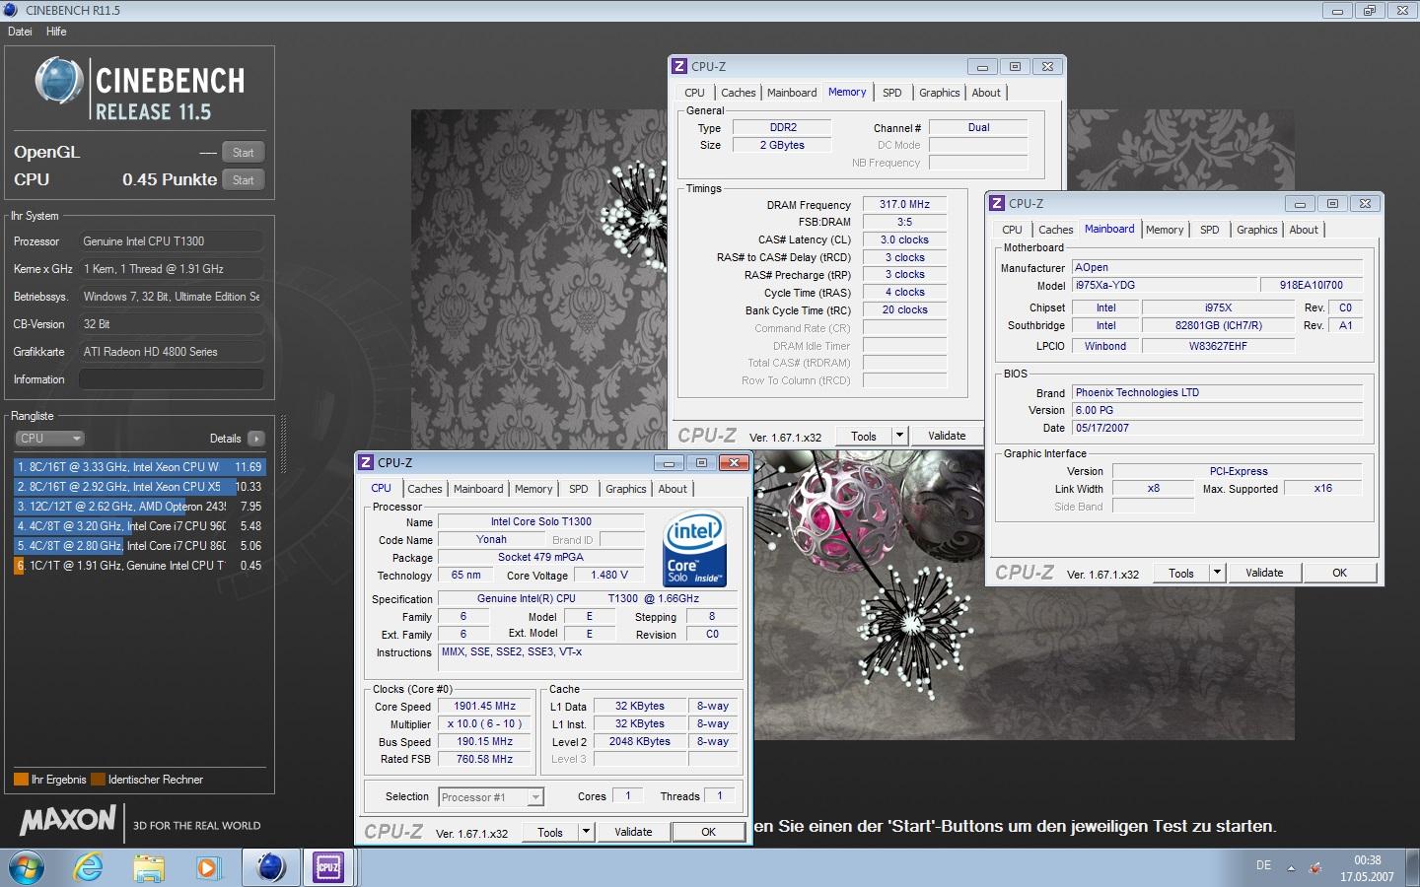Open Windows Media Player taskbar icon
Viewport: 1420px width, 887px height.
click(x=207, y=868)
